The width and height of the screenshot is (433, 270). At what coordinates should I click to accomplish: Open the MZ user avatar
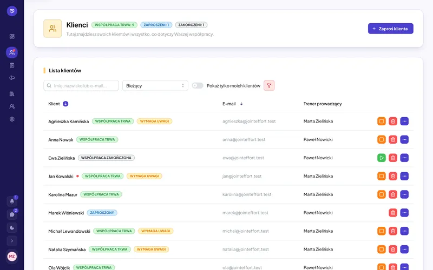(12, 256)
